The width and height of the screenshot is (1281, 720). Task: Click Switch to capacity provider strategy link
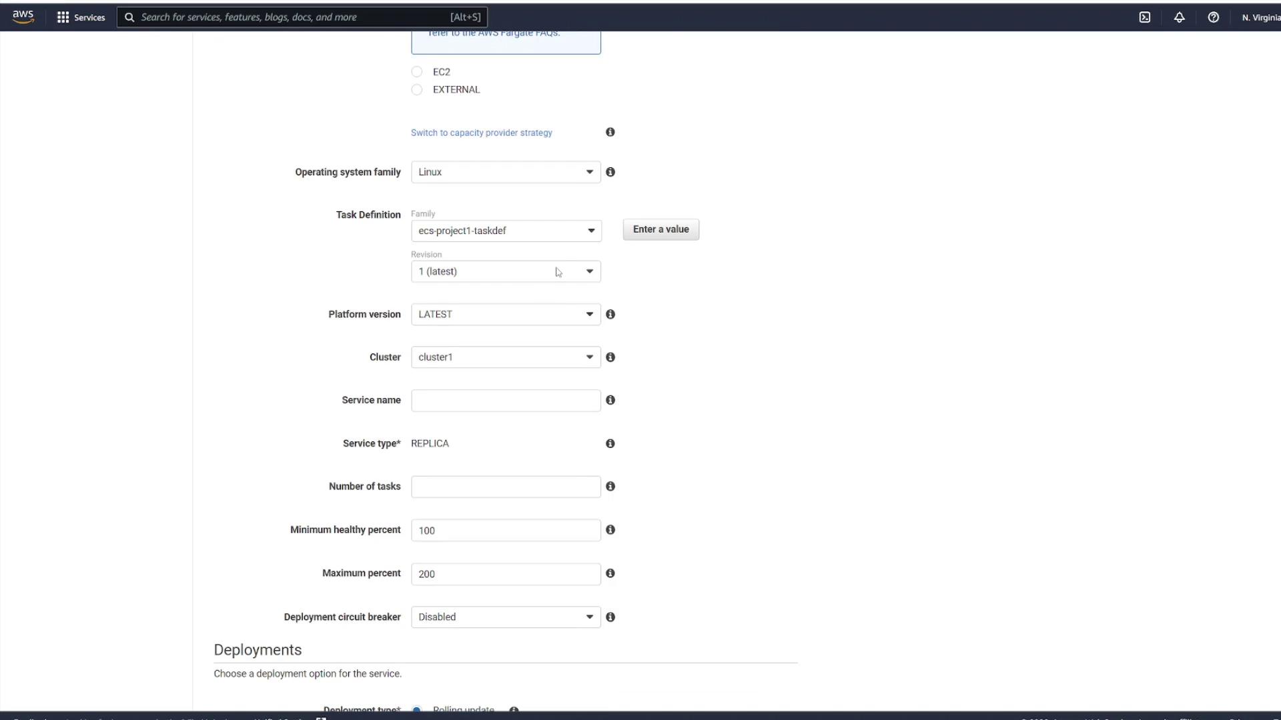coord(481,133)
